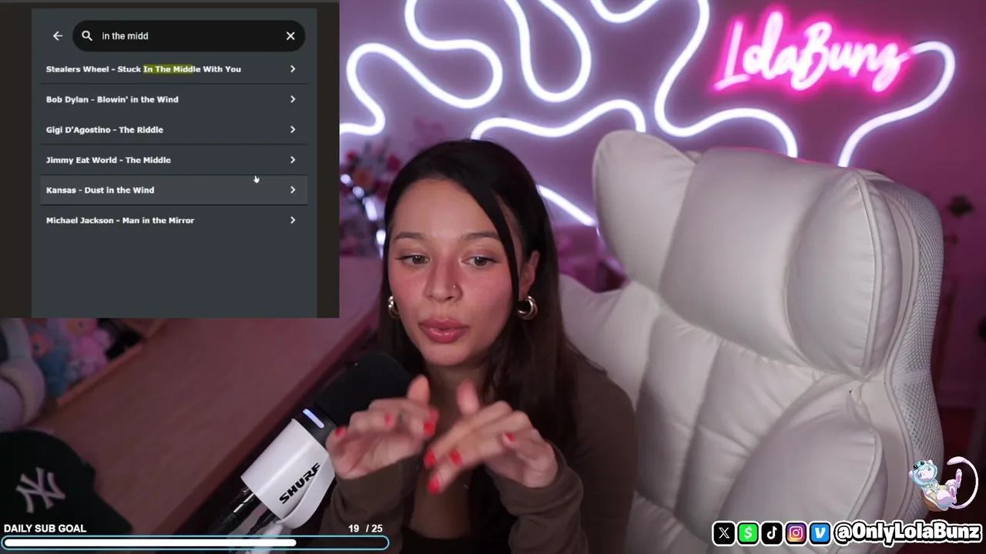Click the @OnlyLolaBunz handle text

pos(907,532)
